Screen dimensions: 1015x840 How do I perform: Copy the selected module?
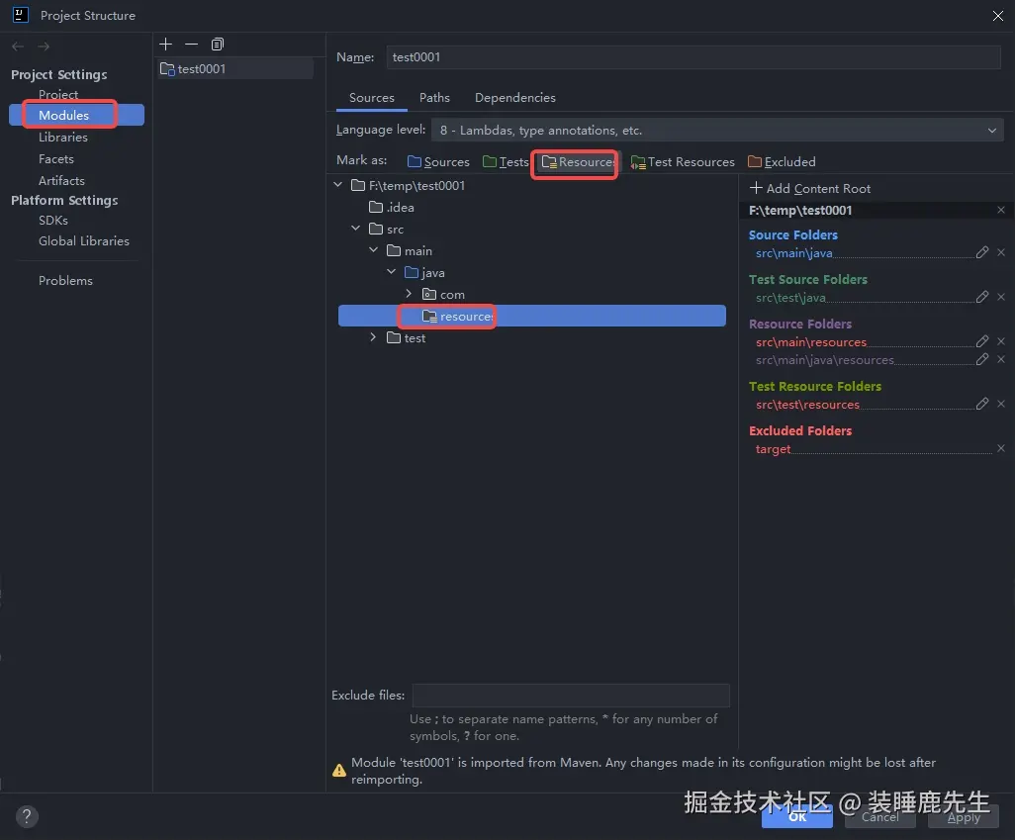[218, 45]
